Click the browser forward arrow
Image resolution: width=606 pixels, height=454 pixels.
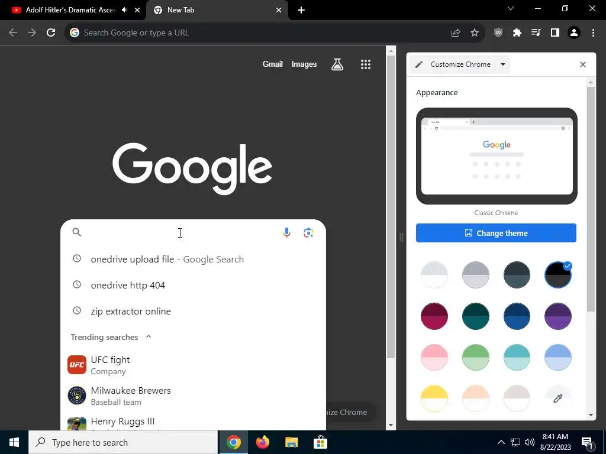[x=32, y=33]
